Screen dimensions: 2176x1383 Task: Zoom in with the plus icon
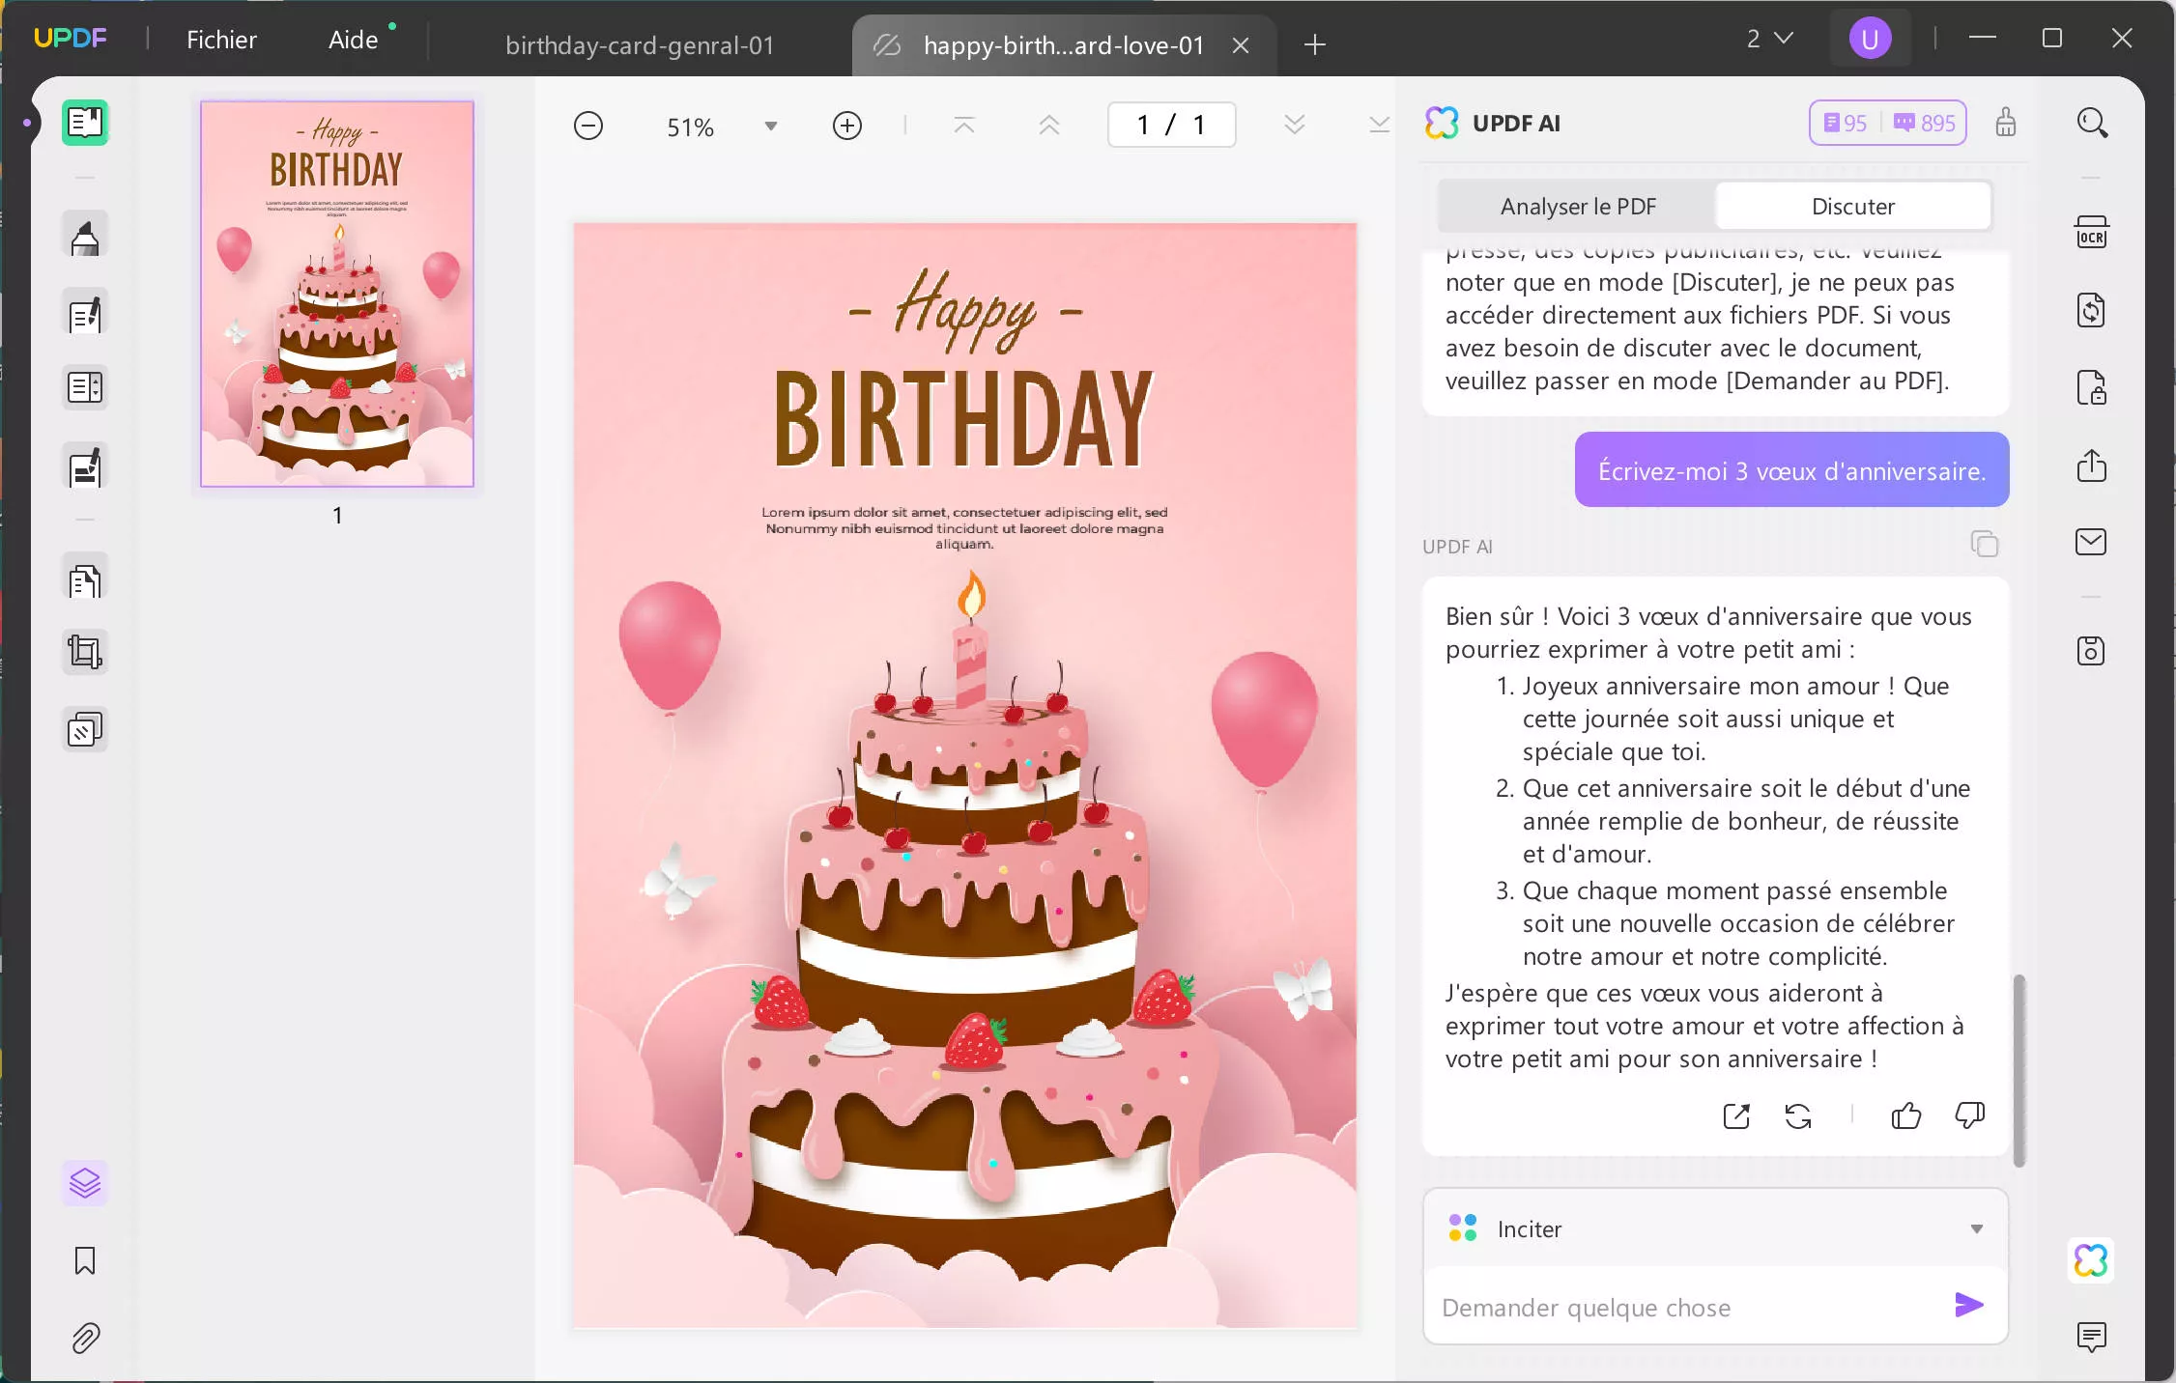pyautogui.click(x=847, y=126)
